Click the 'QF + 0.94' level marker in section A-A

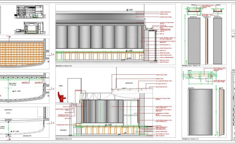130,10
